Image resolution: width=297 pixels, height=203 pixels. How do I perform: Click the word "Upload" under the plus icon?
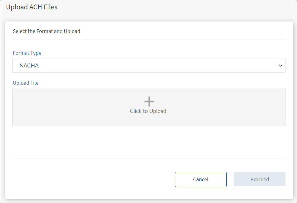(158, 111)
